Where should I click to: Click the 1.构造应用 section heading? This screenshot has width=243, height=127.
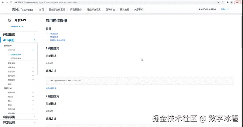(x=52, y=48)
